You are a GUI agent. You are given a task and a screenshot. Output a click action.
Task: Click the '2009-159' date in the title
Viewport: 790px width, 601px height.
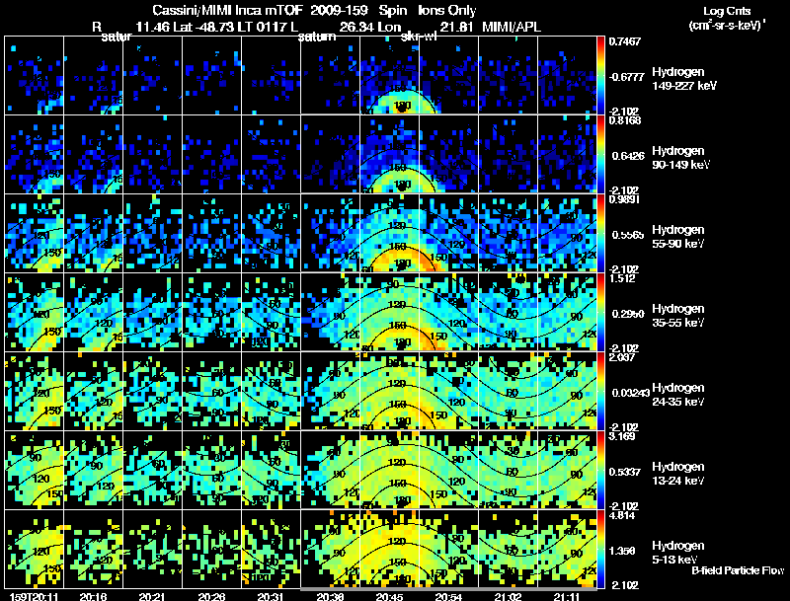340,10
